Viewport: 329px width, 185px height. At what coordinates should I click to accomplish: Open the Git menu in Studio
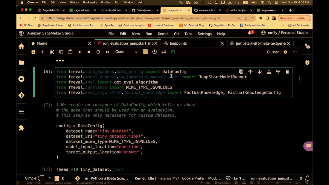[x=177, y=34]
